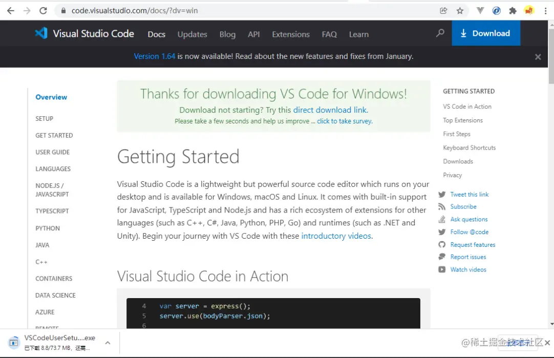Viewport: 554px width, 358px height.
Task: Jump to Top Extensions section link
Action: click(463, 120)
